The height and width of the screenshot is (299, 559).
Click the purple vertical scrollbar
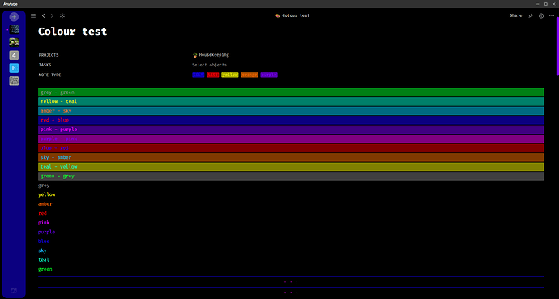(557, 46)
